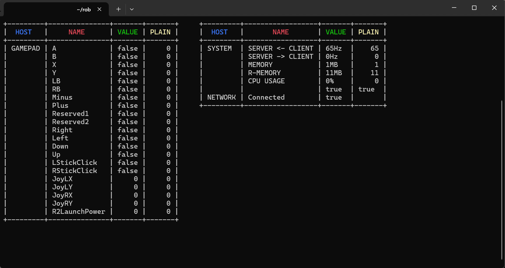Click the 65Hz value
This screenshot has height=268, width=505.
click(x=334, y=48)
